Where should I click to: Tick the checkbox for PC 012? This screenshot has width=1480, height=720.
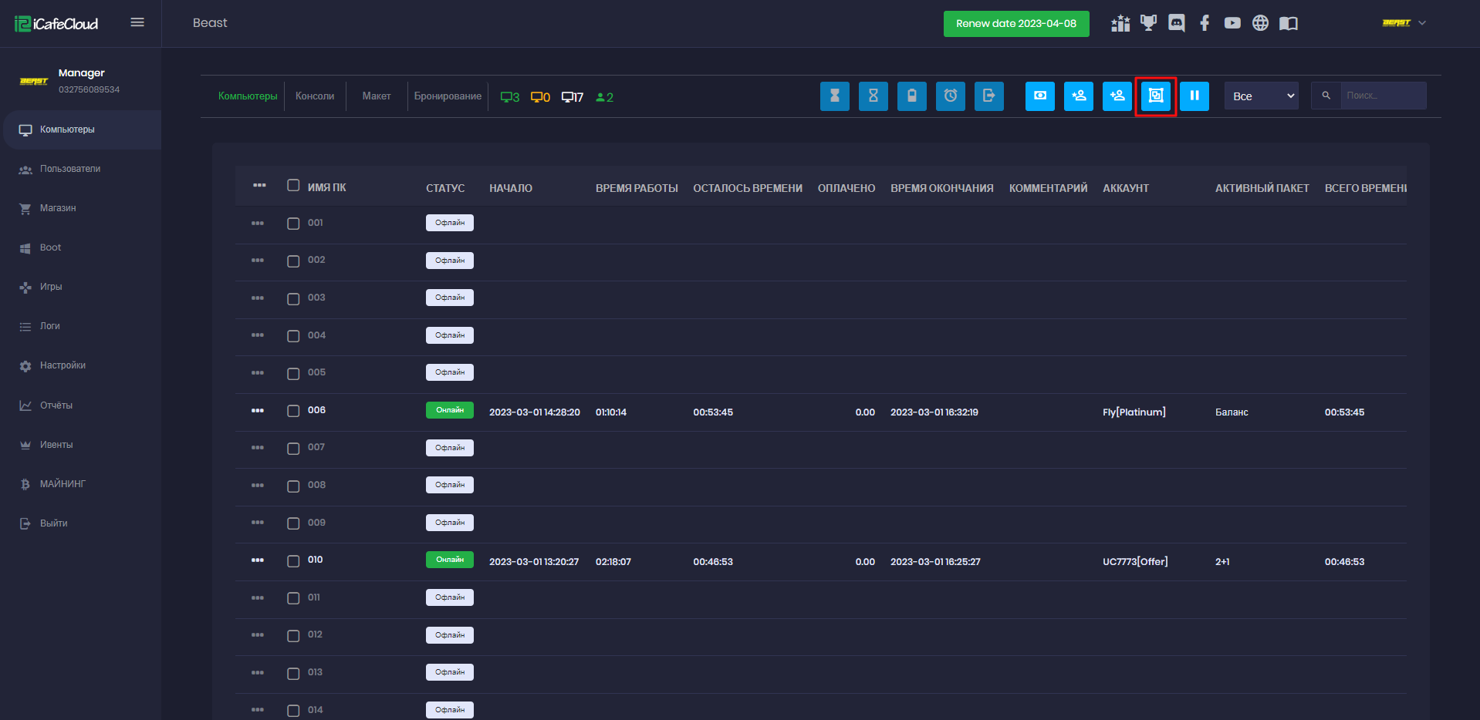pyautogui.click(x=293, y=636)
